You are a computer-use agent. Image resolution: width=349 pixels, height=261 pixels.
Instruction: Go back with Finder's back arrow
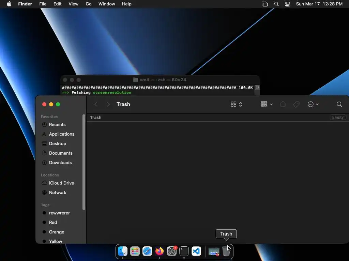96,104
